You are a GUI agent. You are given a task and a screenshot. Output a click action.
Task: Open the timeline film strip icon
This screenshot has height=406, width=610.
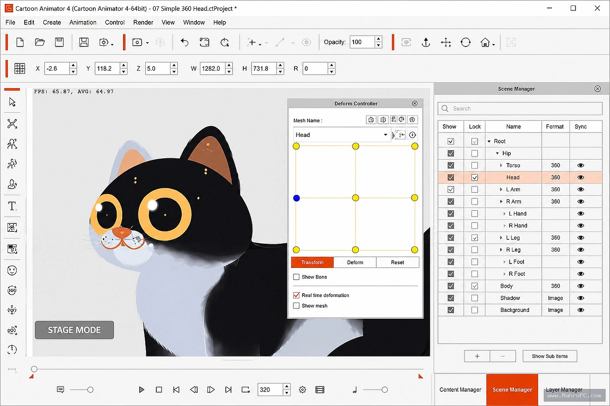click(320, 390)
